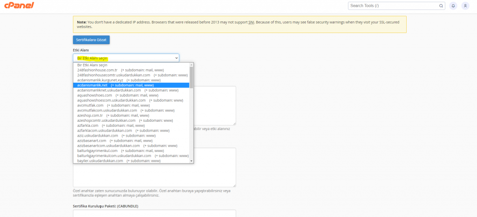Viewport: 477px width, 217px height.
Task: Click the cPanel logo
Action: (x=19, y=5)
